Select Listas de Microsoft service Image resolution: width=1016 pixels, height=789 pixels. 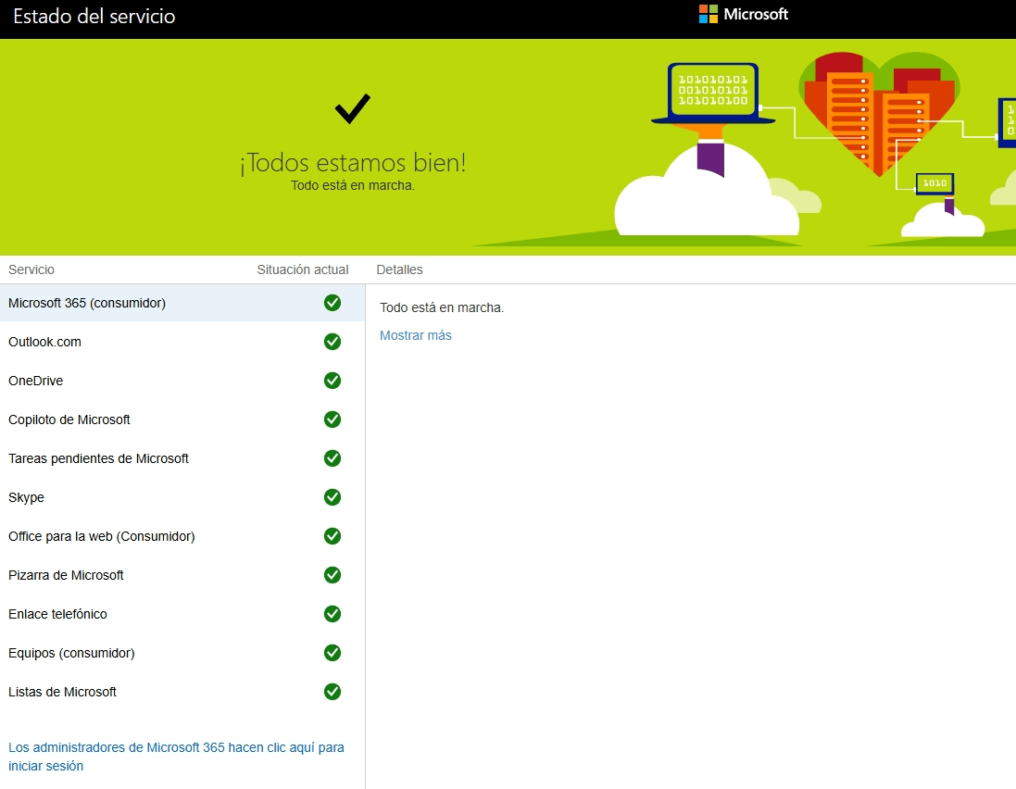coord(182,691)
